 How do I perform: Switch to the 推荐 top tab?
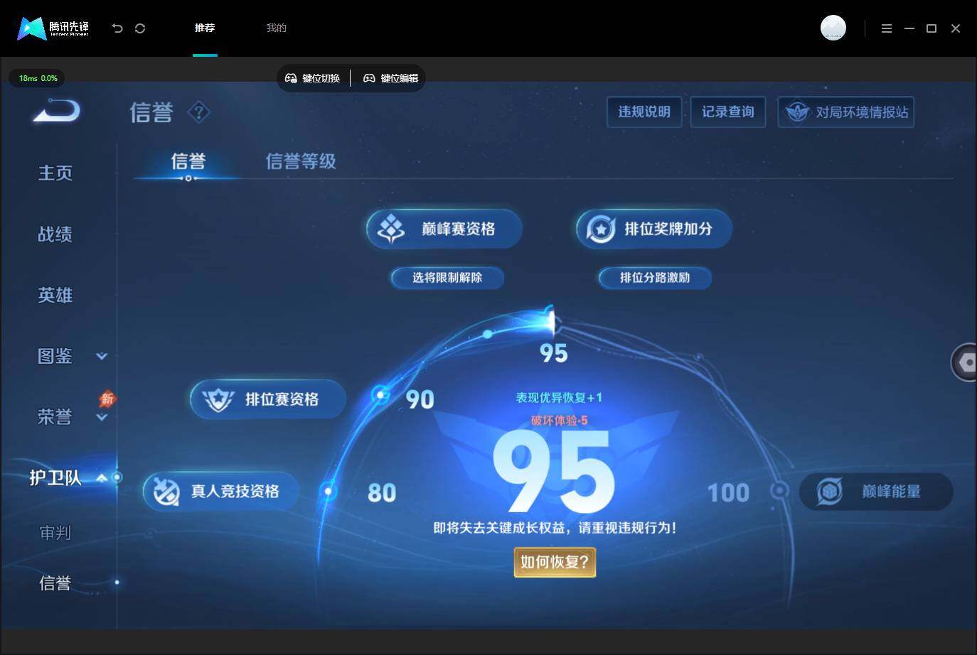click(205, 28)
